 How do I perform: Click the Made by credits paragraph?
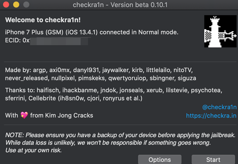[101, 74]
